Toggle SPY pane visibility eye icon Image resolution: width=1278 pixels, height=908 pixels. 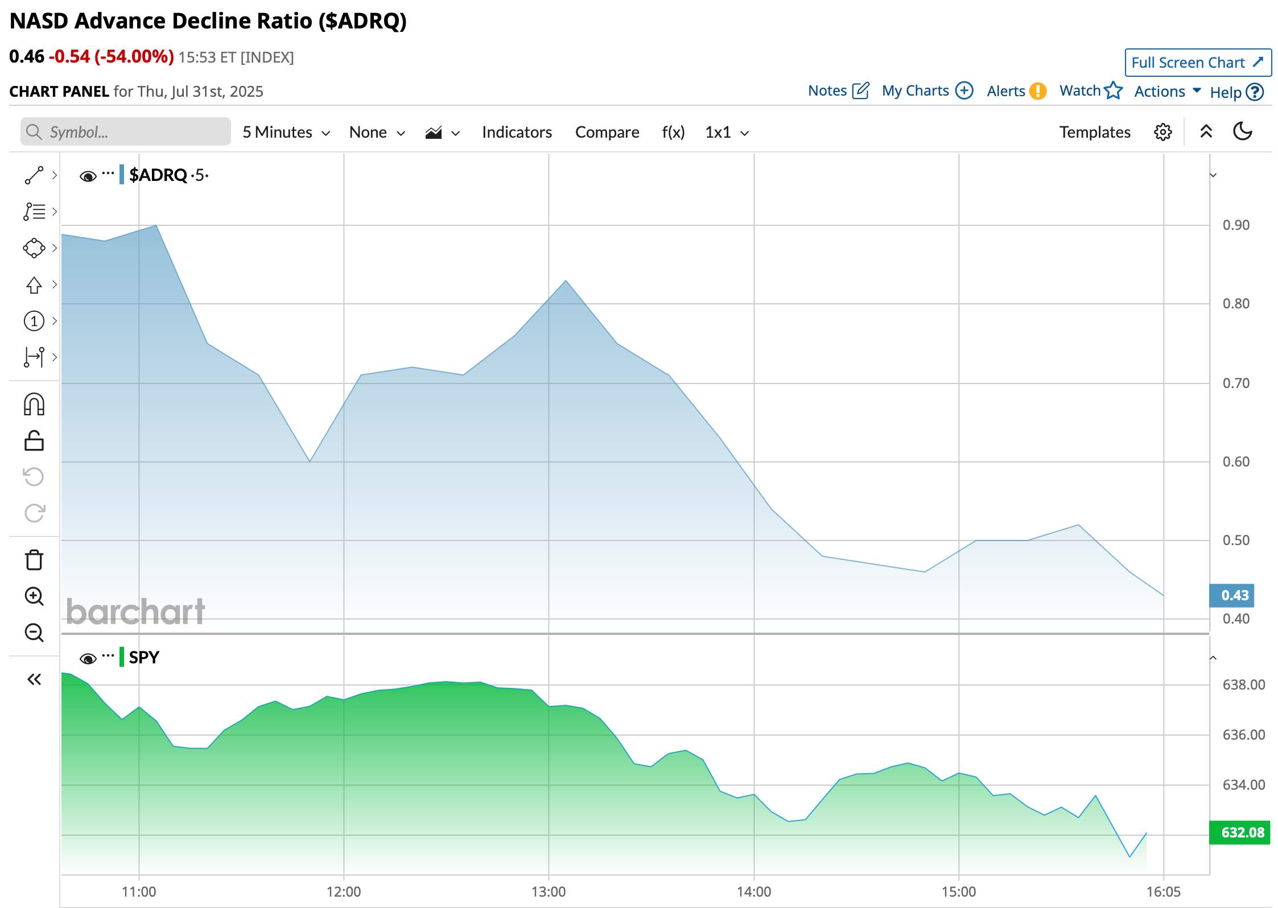pos(88,659)
